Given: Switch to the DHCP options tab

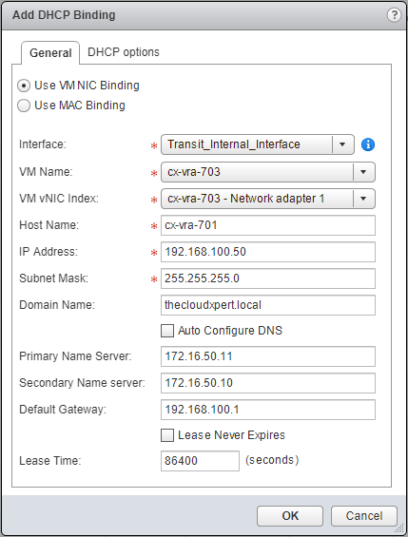Looking at the screenshot, I should click(124, 52).
